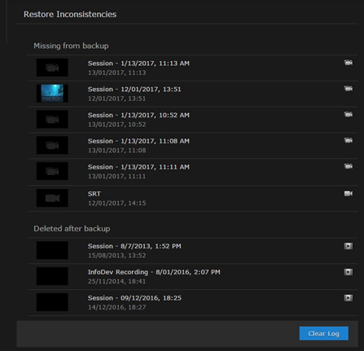Click camera icon for Session 1/13/2017, 10:52 AM
This screenshot has width=364, height=351.
[349, 114]
